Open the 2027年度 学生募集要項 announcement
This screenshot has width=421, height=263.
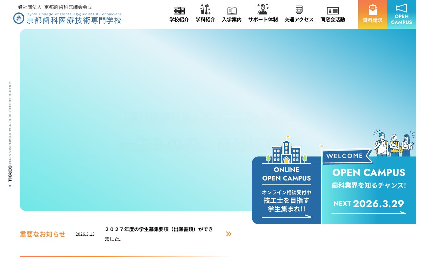point(159,234)
